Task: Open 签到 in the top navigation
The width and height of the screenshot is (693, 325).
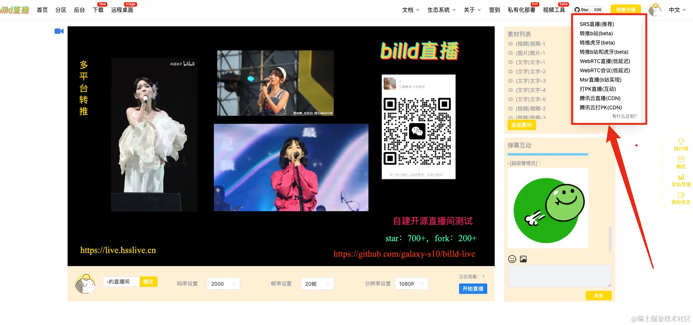Action: coord(495,10)
